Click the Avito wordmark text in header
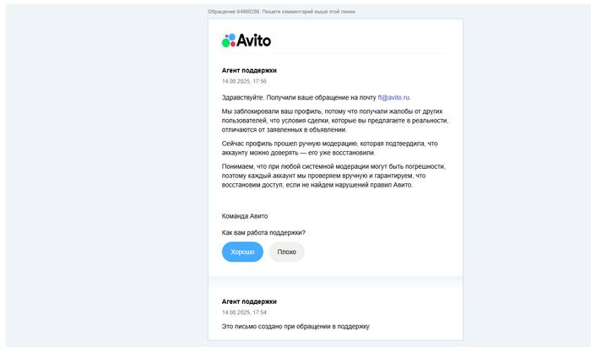 pyautogui.click(x=253, y=41)
